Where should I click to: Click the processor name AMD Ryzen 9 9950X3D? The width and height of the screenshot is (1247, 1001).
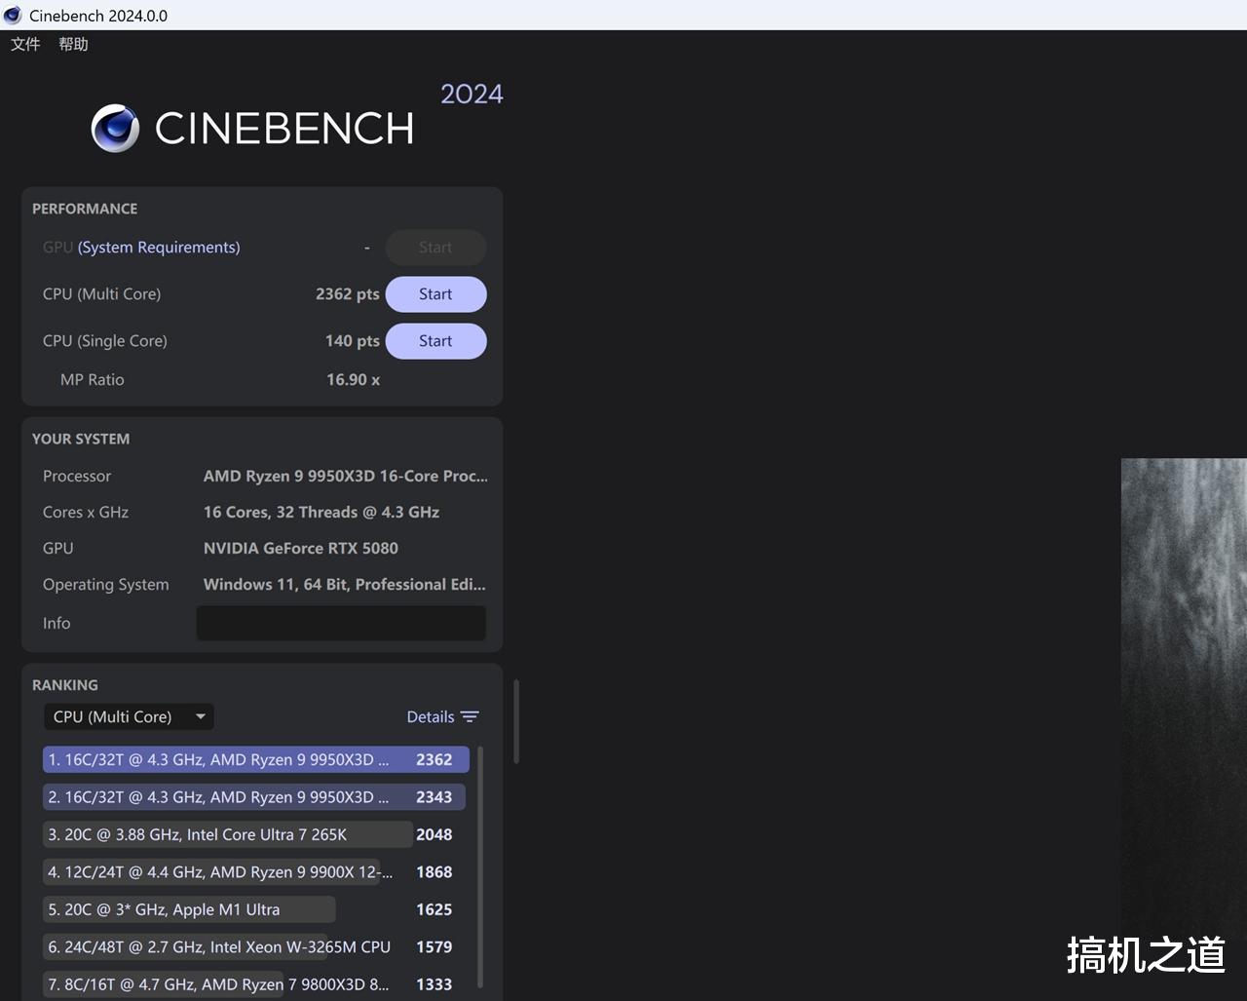(346, 476)
